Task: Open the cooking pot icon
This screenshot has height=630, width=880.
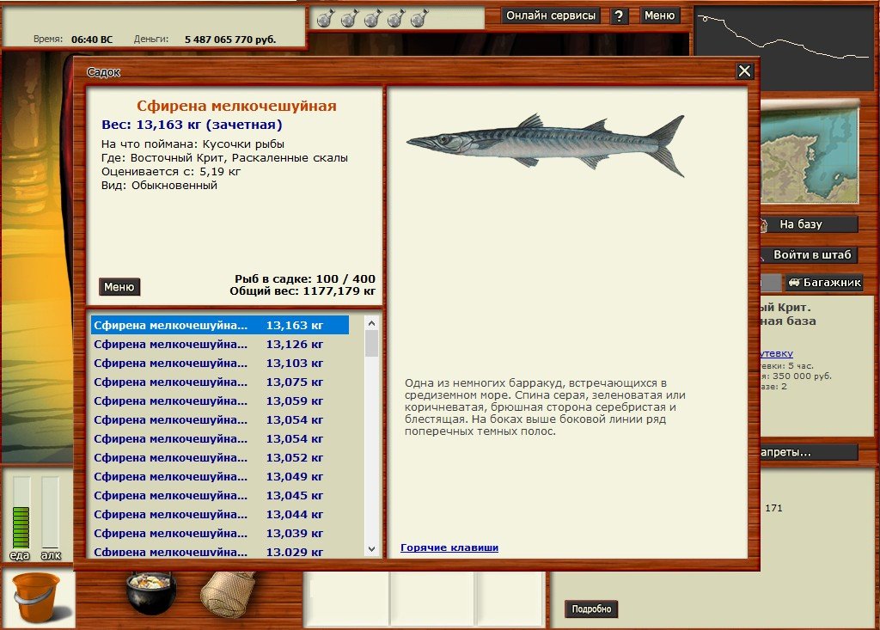Action: pos(150,593)
